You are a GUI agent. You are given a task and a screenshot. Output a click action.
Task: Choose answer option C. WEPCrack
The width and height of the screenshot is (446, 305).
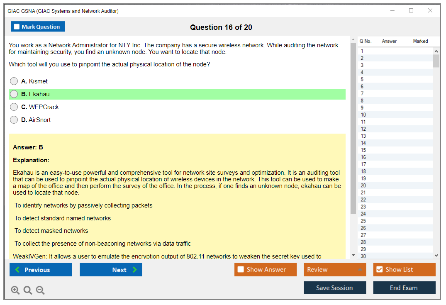[14, 107]
